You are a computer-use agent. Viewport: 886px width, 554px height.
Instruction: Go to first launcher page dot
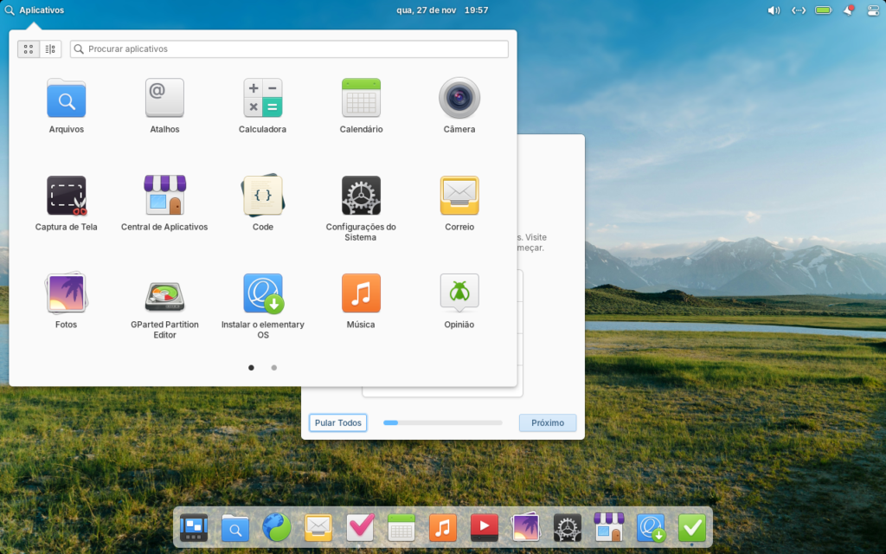(252, 367)
